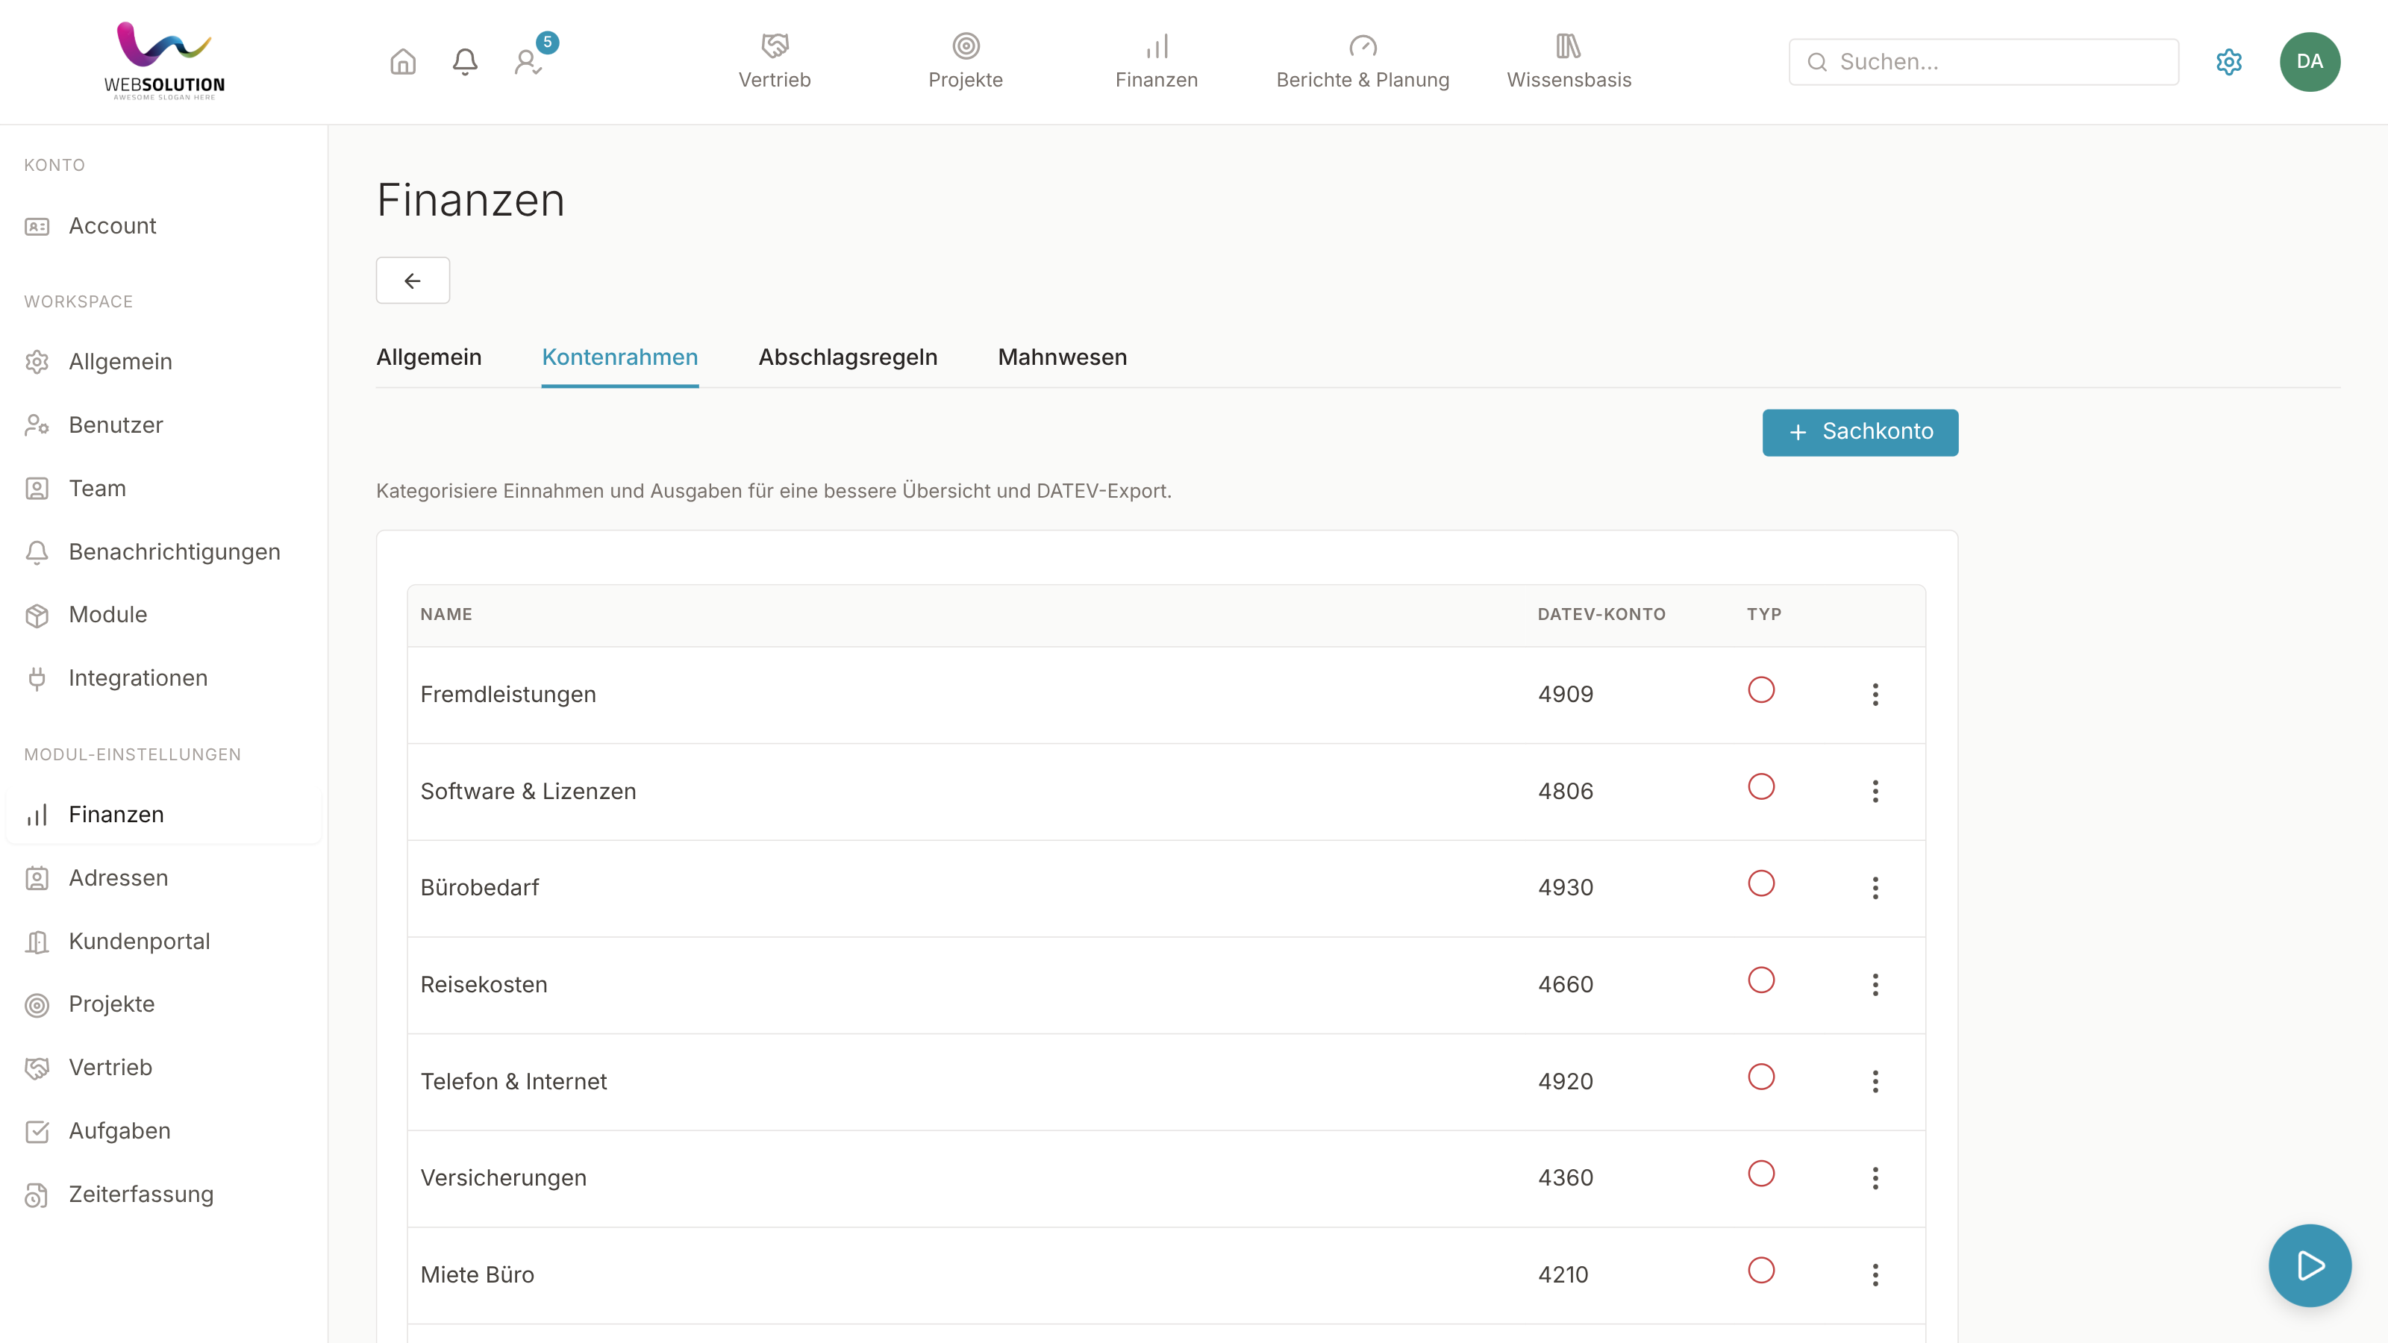This screenshot has width=2388, height=1343.
Task: Click DATEV account number 4909
Action: tap(1565, 695)
